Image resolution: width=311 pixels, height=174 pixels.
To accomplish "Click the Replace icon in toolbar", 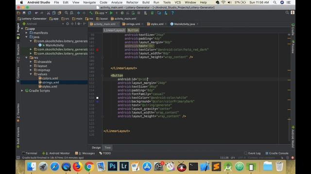I will pos(71,13).
